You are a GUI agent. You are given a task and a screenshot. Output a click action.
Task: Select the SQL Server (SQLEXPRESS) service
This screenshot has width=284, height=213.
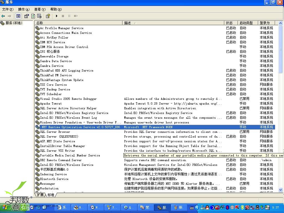(155, 136)
